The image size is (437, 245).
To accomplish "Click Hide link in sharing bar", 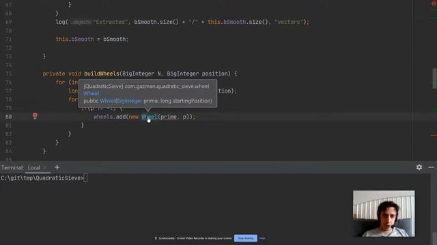I will (x=262, y=238).
